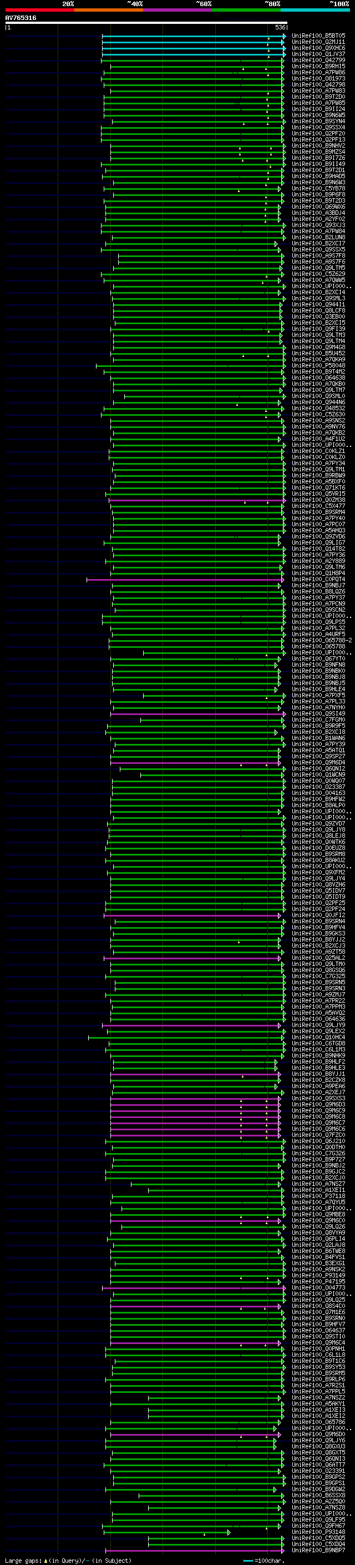Select hit UniRef100_A7PCN9
Image resolution: width=355 pixels, height=1565 pixels.
tap(318, 604)
